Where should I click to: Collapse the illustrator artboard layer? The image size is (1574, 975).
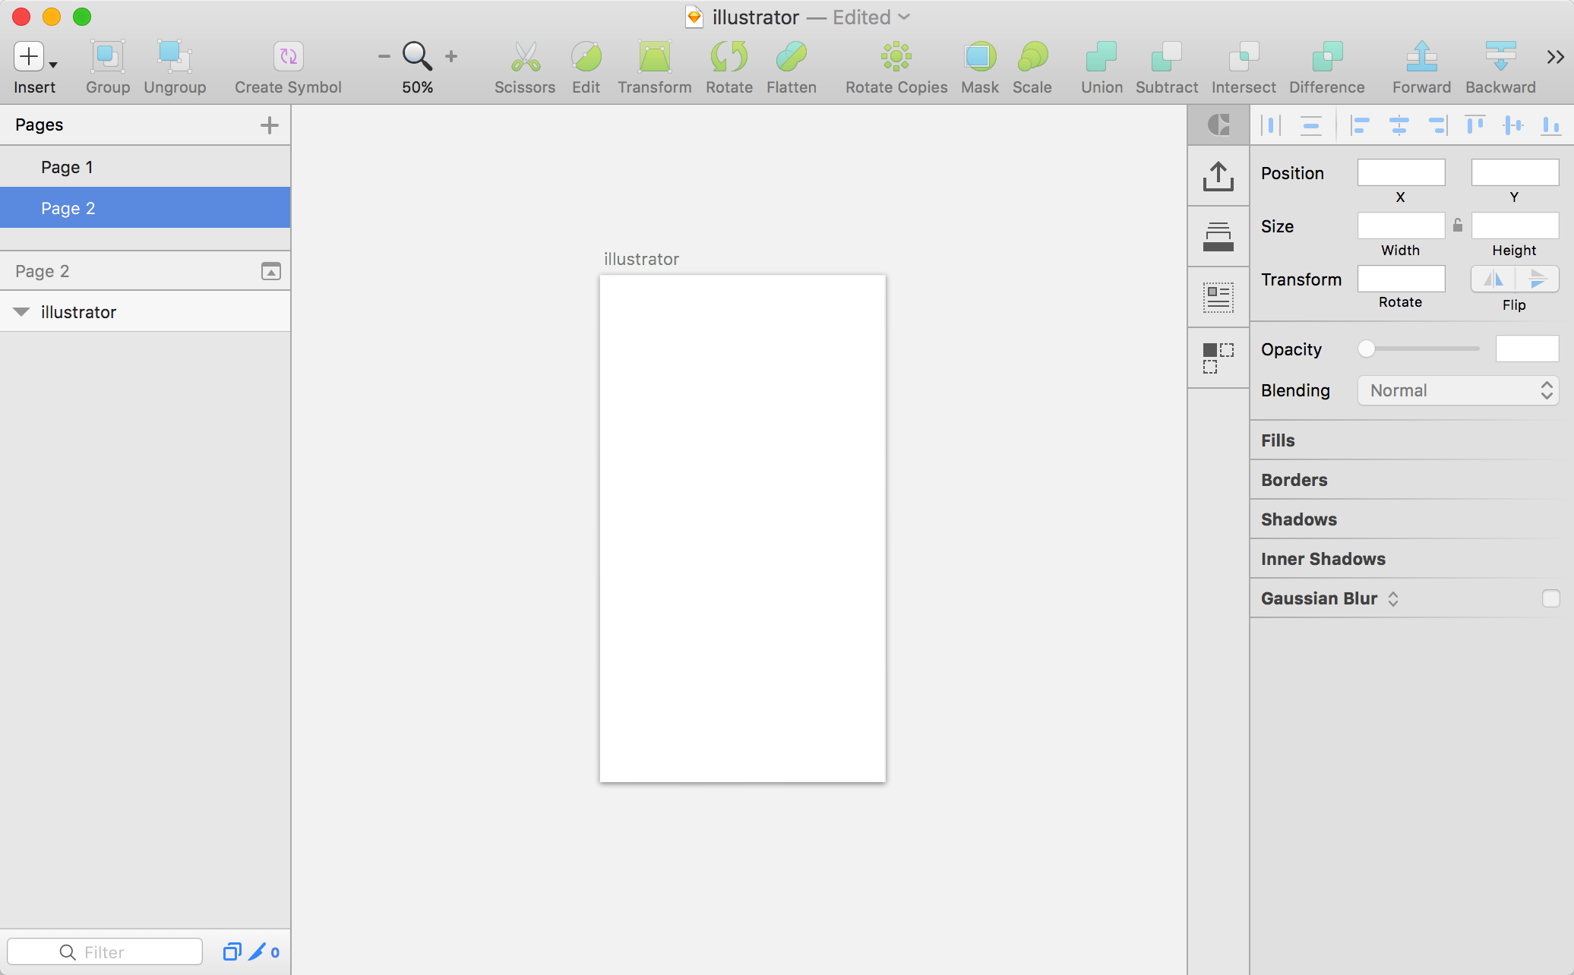click(21, 312)
